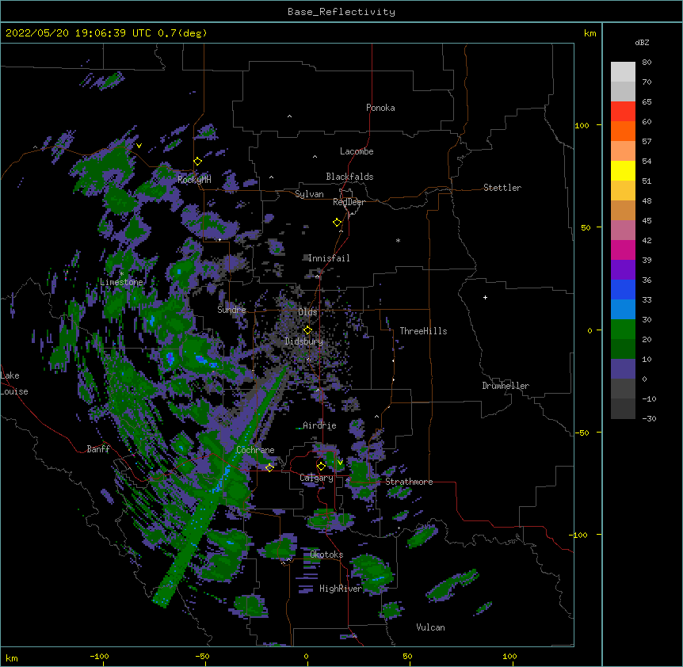The image size is (683, 667).
Task: Click the Lake Louise label
Action: [14, 383]
